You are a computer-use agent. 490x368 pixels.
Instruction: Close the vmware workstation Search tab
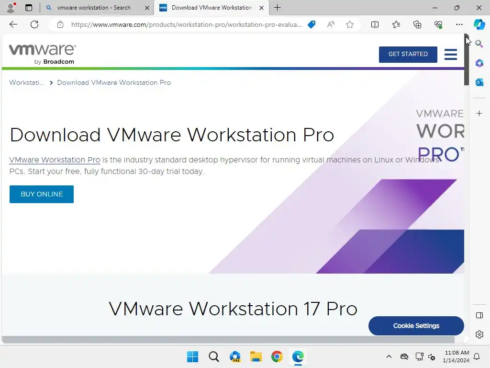(x=147, y=8)
